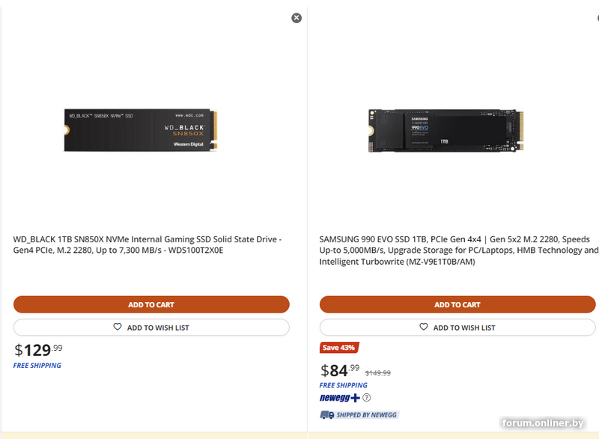
Task: Click the truck icon in Shipped by Newegg
Action: [326, 415]
